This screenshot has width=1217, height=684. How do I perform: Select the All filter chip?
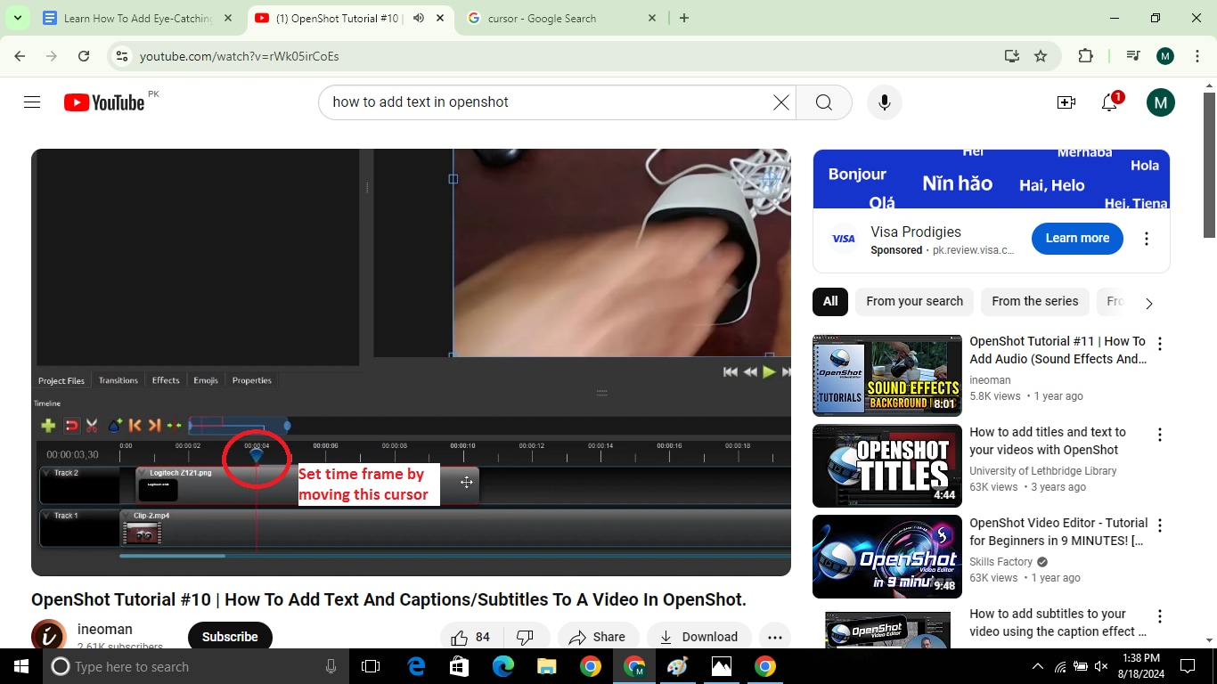tap(830, 302)
